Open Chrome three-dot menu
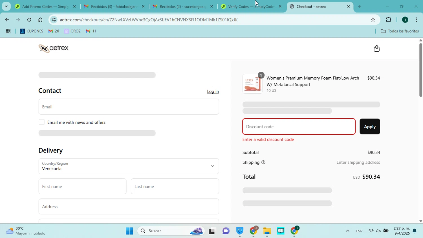 416,20
